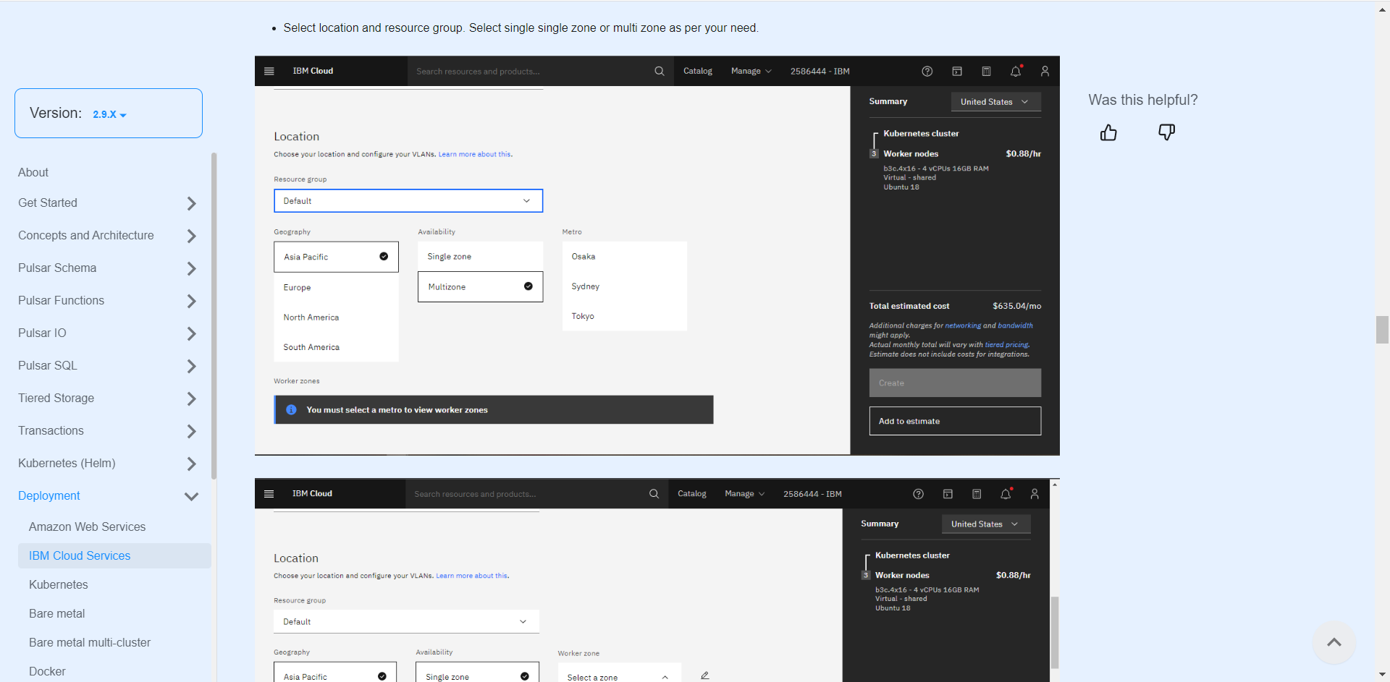Click Catalog in first IBM Cloud header
Image resolution: width=1390 pixels, height=682 pixels.
pyautogui.click(x=698, y=71)
